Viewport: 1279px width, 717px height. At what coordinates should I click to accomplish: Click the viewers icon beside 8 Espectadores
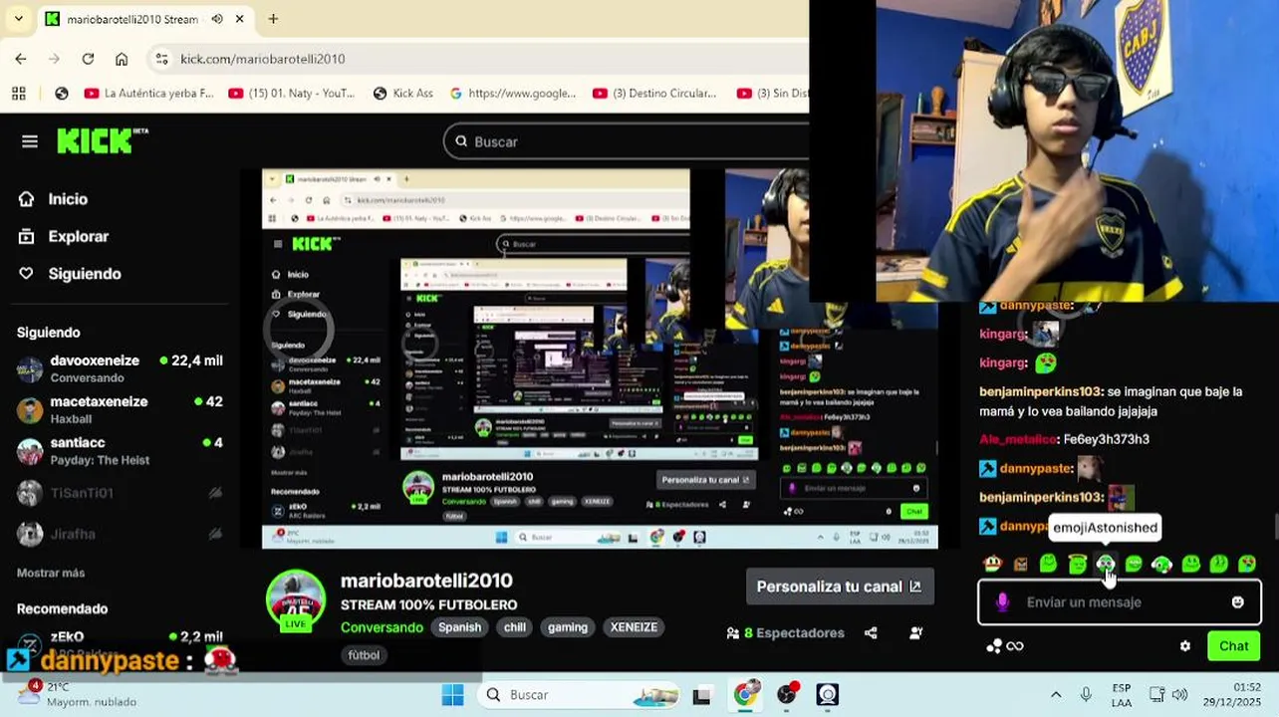coord(733,632)
